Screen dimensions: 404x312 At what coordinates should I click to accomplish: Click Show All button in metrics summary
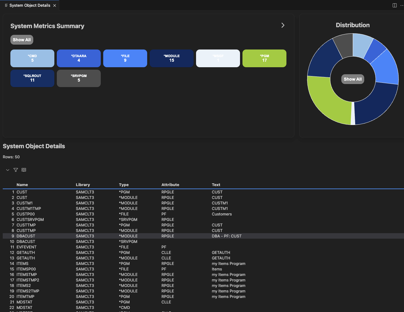click(x=22, y=40)
